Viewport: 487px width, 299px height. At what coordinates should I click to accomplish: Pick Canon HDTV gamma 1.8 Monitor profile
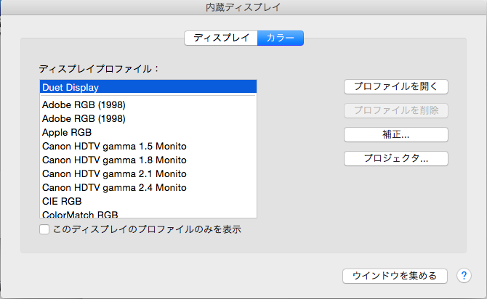tap(148, 160)
